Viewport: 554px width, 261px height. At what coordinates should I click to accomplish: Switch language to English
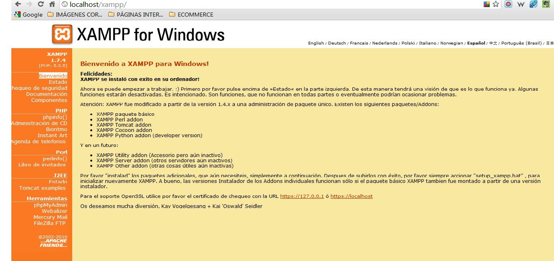tap(316, 43)
